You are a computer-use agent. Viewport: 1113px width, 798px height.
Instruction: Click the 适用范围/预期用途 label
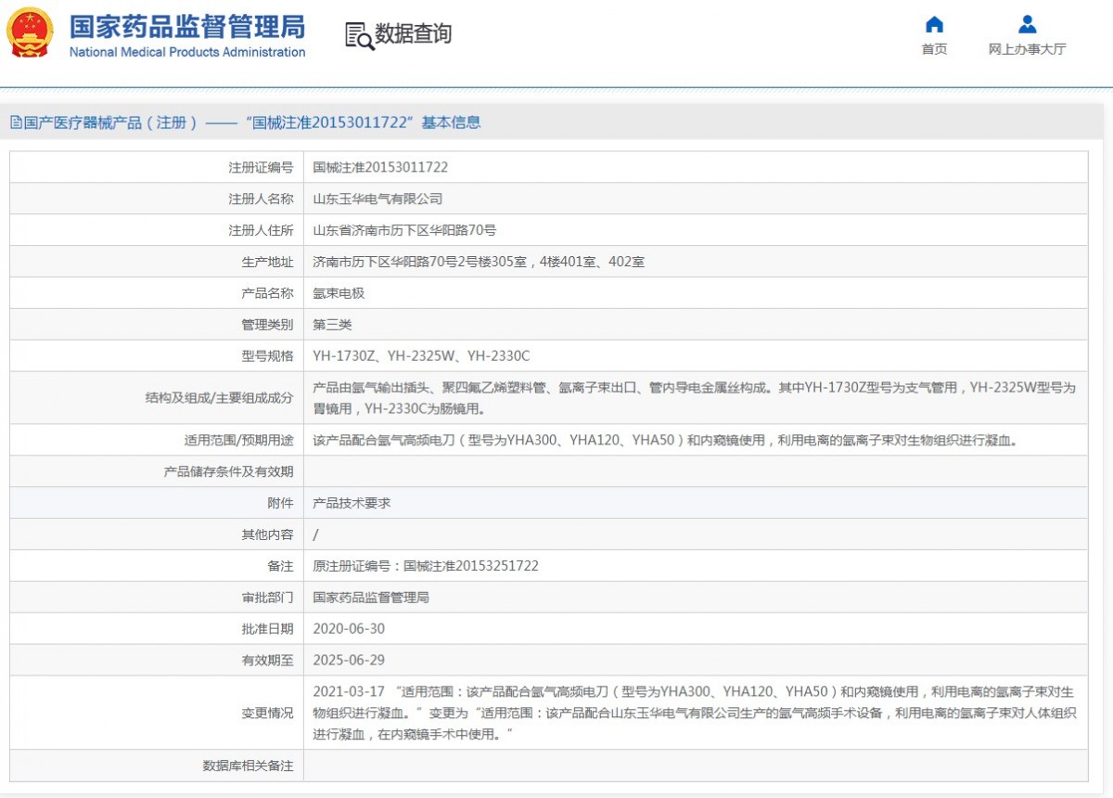pyautogui.click(x=238, y=441)
